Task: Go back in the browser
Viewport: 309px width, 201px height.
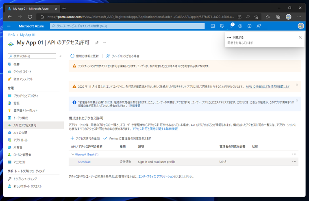Action: 9,17
